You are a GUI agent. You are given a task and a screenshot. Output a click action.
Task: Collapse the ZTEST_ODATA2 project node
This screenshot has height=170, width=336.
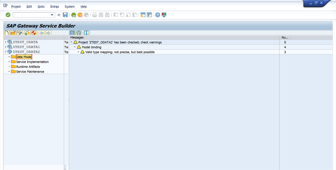click(x=6, y=52)
